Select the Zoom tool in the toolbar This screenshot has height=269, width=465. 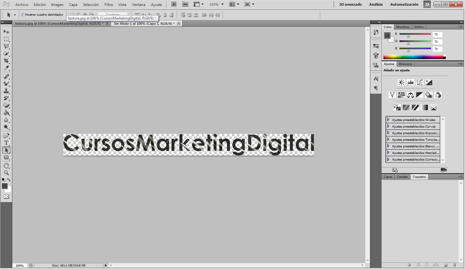(x=6, y=173)
